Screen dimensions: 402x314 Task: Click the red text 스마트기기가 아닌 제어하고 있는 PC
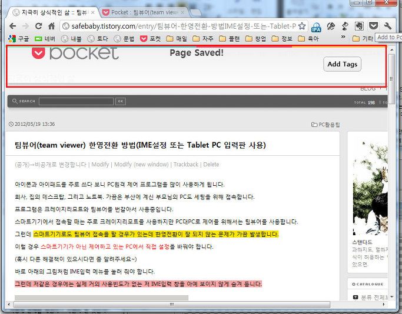105,246
